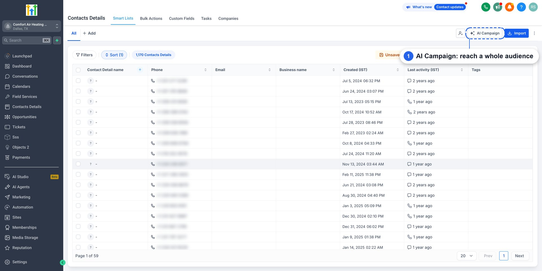Sort by Created (IST) column arrows

(398, 70)
